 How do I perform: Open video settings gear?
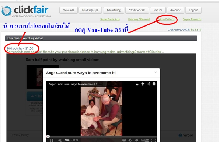[x=130, y=140]
